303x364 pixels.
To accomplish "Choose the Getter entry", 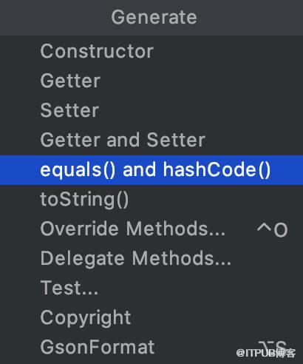I will coord(151,81).
